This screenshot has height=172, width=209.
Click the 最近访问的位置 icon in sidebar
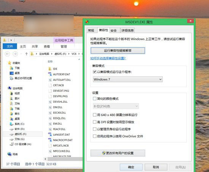[12, 78]
